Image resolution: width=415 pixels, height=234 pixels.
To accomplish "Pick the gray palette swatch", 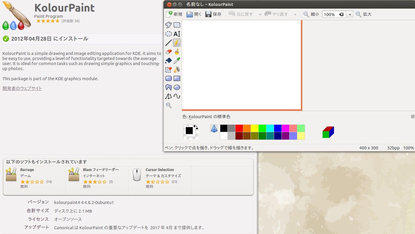I will 232,128.
